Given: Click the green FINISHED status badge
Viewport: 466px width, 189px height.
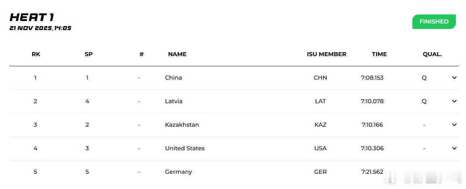Looking at the screenshot, I should pos(434,22).
